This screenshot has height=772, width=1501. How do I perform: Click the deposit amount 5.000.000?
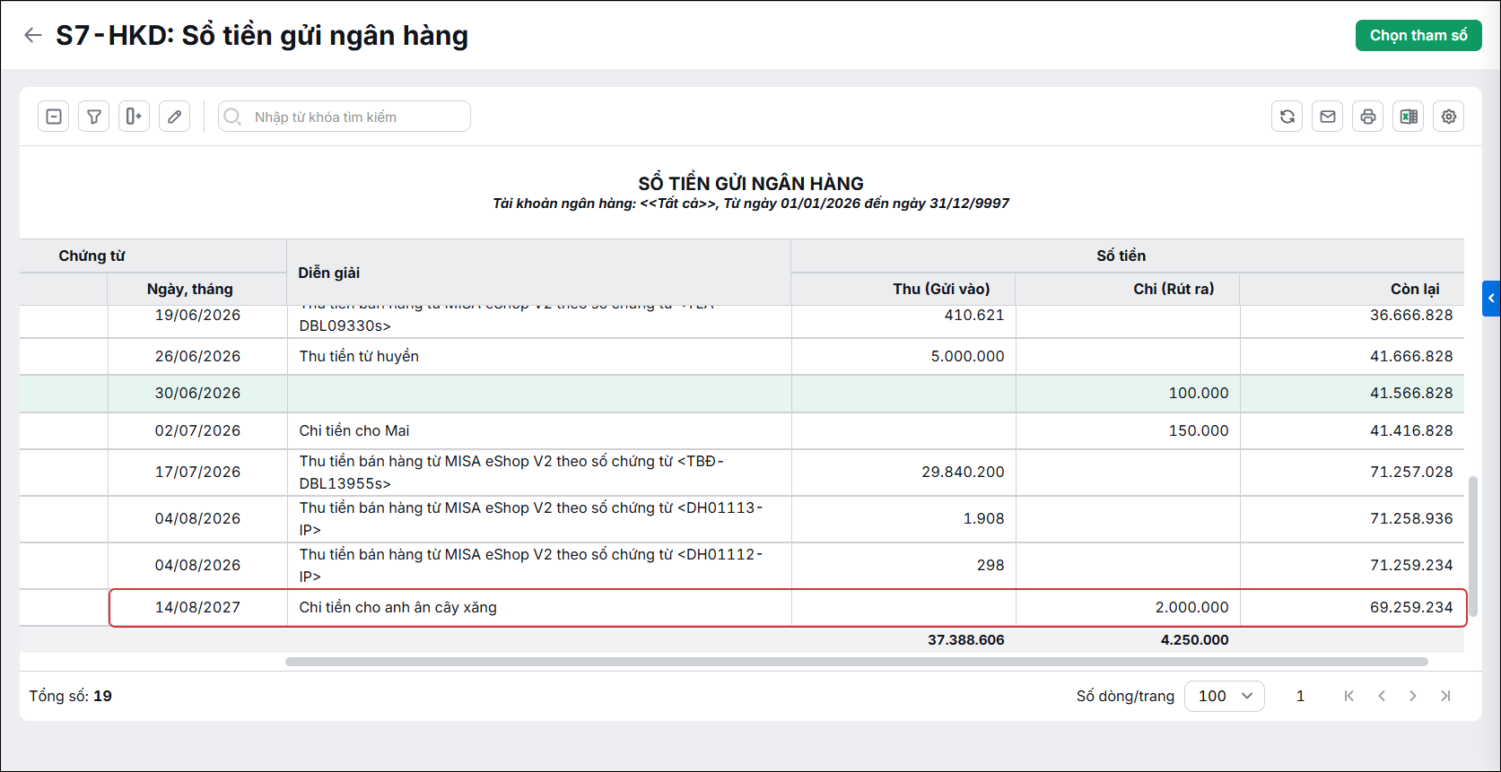967,356
